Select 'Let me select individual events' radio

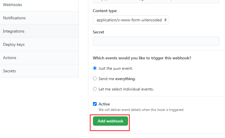click(95, 89)
